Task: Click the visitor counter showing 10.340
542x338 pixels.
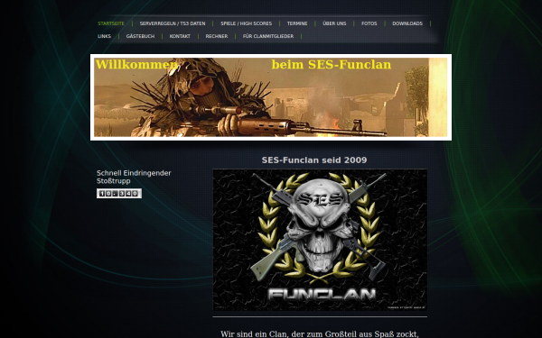Action: 119,194
